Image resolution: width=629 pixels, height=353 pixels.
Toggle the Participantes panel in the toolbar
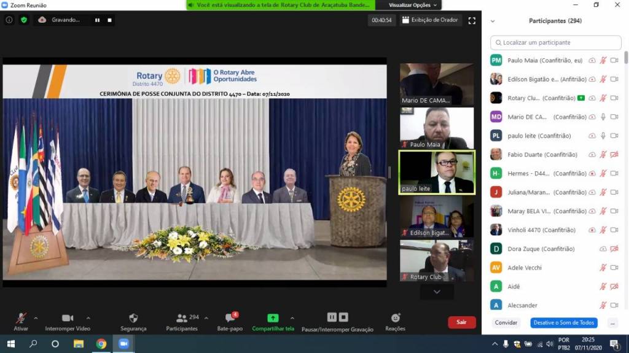(x=182, y=318)
